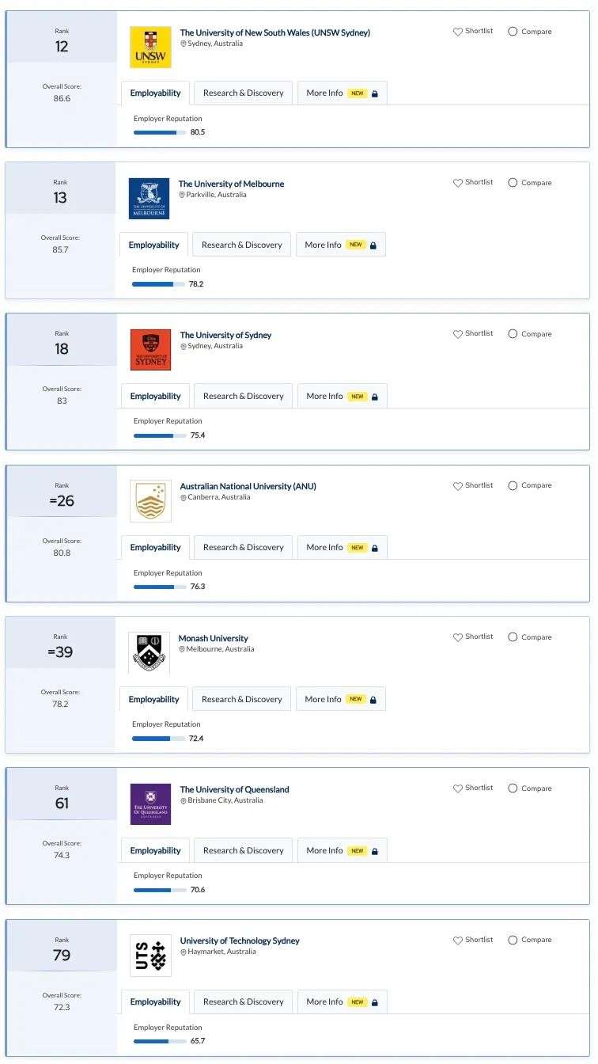
Task: Shortlist University of Sydney via heart icon
Action: [457, 334]
